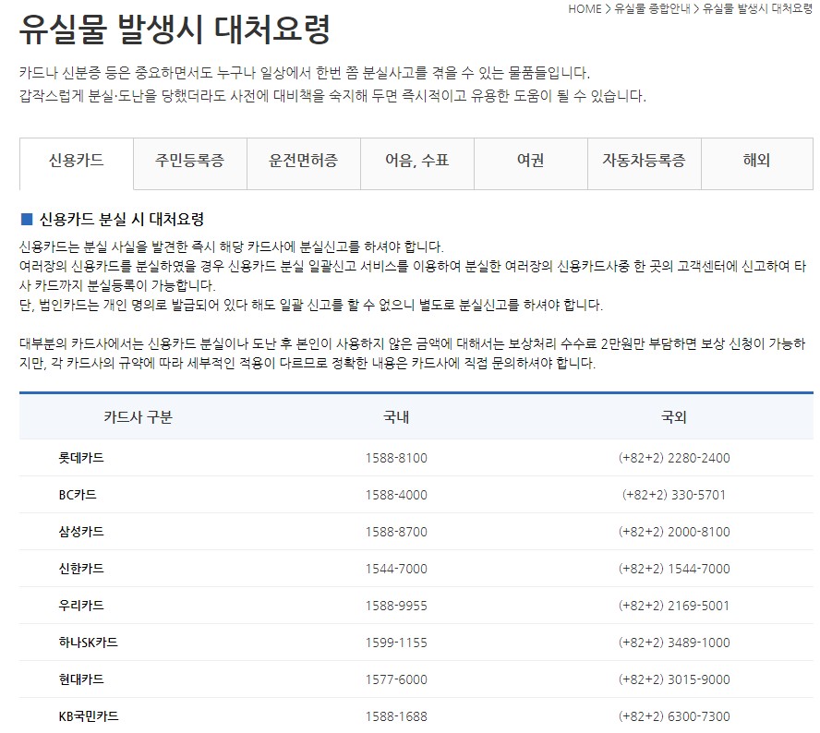Click the heading 신용카드 분실 시 대처요령
Screen dimensions: 820x733
click(x=121, y=219)
